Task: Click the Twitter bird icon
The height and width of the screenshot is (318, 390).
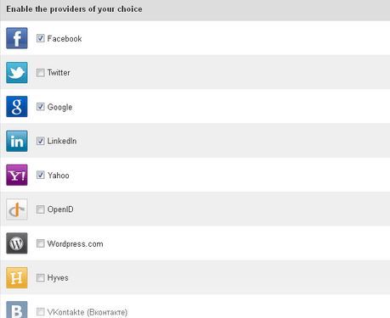Action: 17,73
